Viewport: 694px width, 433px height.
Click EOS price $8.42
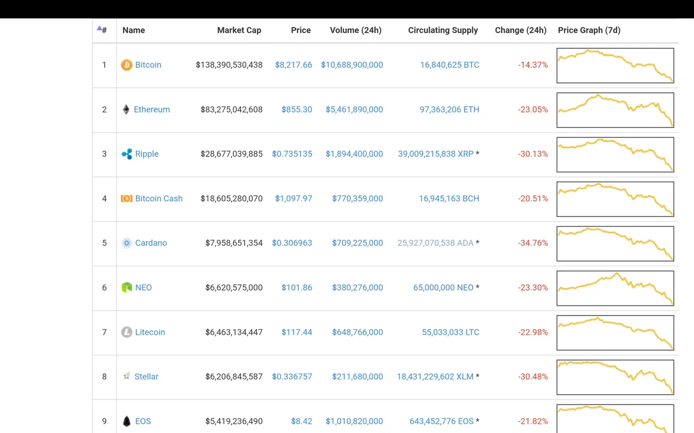click(301, 421)
